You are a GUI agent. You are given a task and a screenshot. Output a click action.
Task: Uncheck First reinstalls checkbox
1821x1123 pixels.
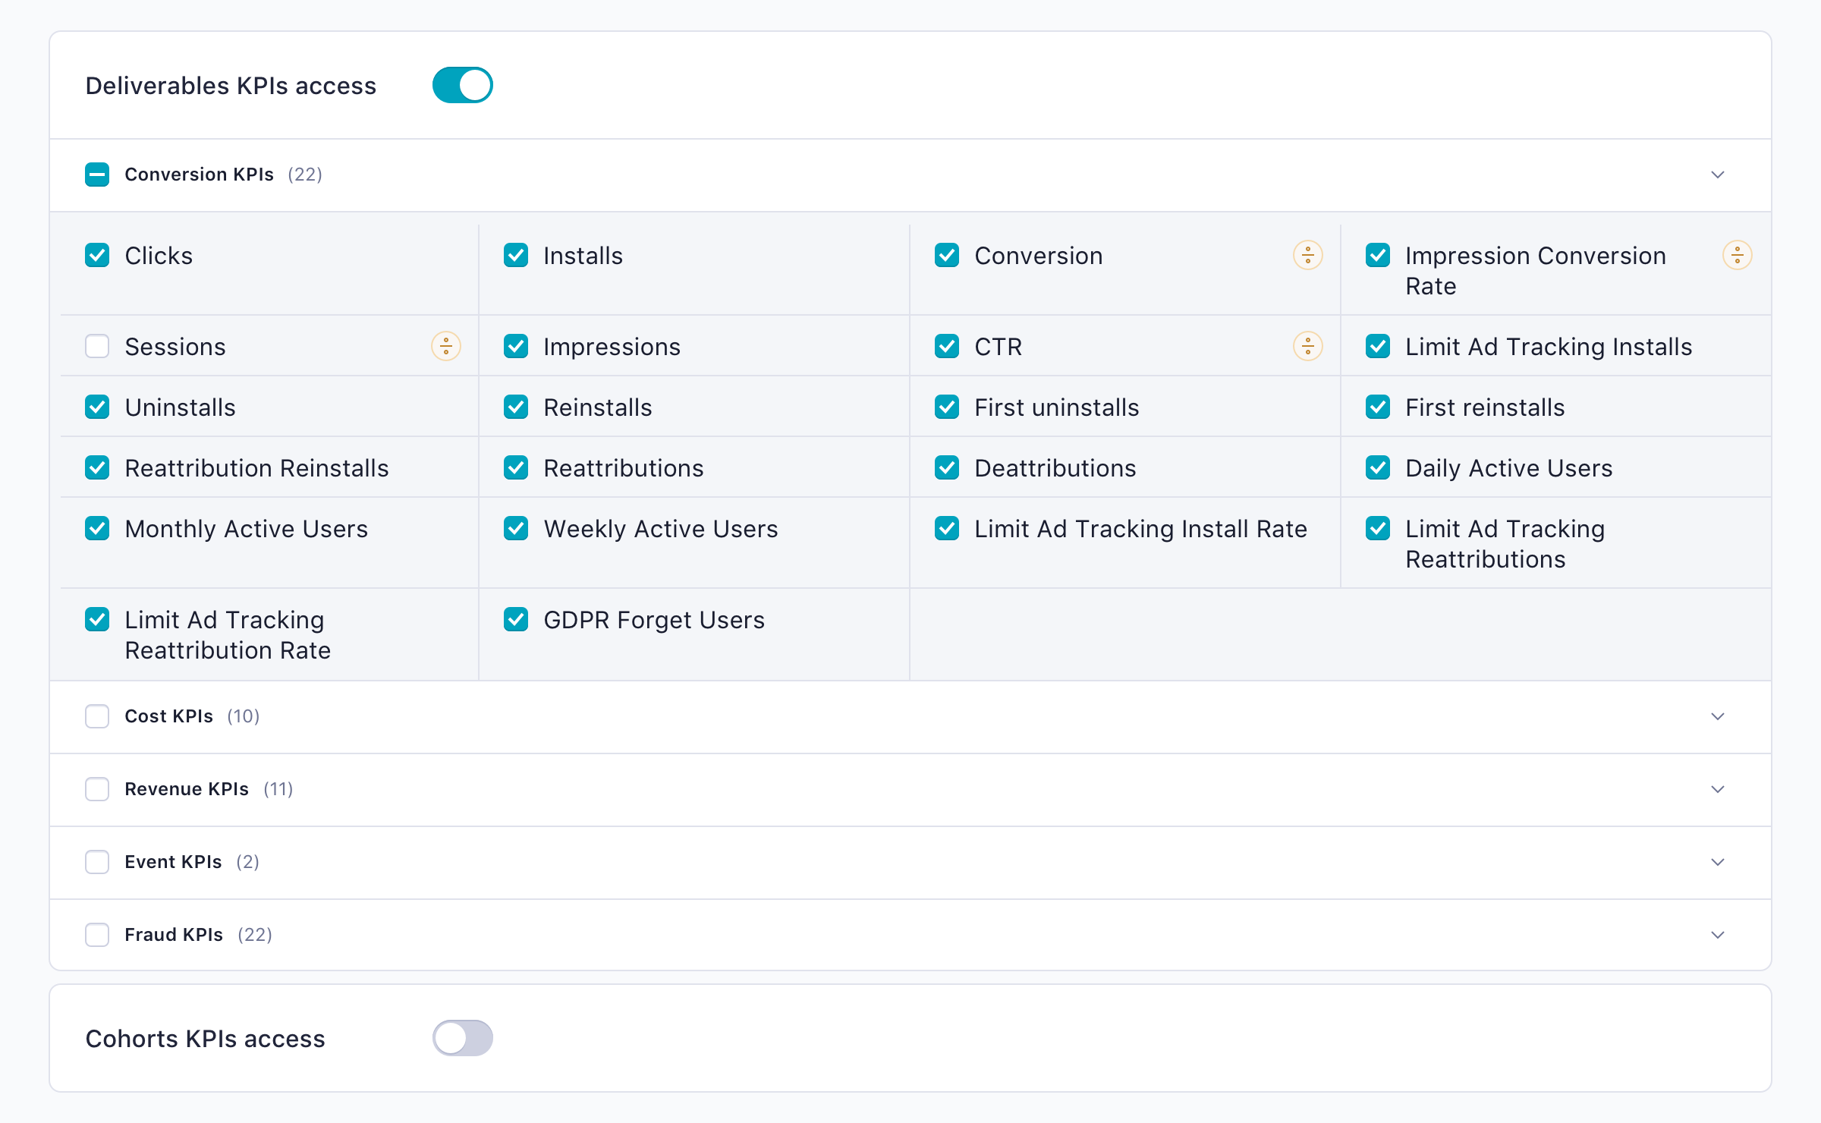click(x=1378, y=407)
